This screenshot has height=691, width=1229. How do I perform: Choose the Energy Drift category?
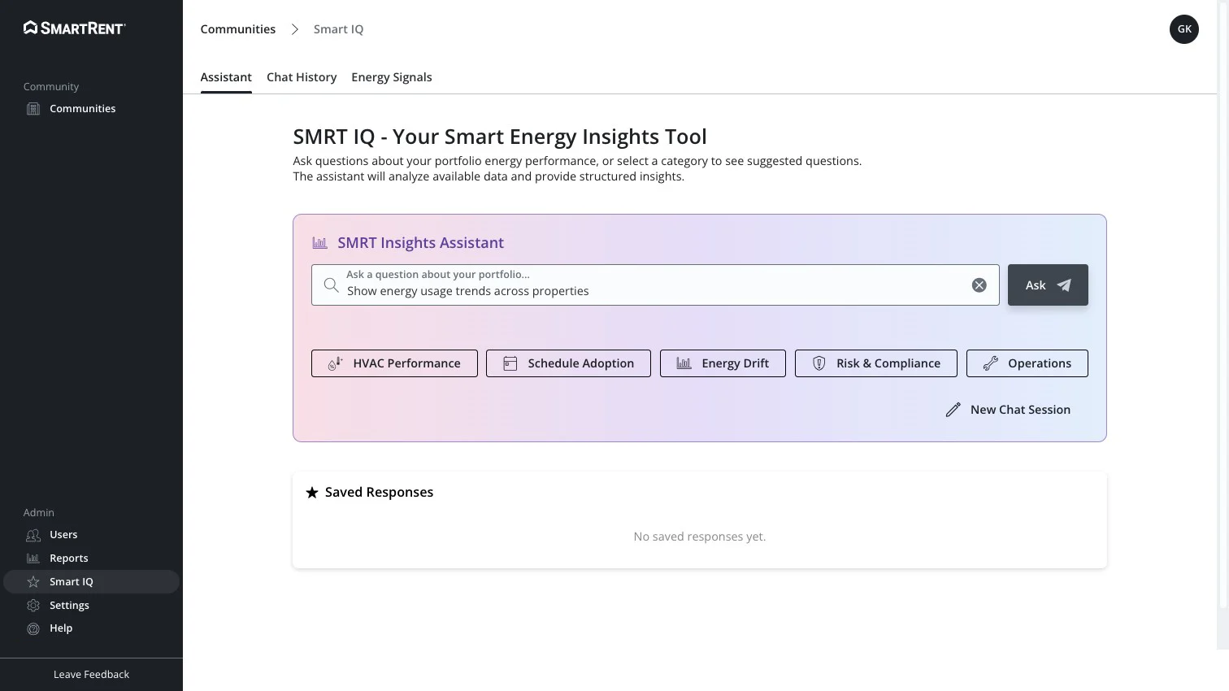723,363
